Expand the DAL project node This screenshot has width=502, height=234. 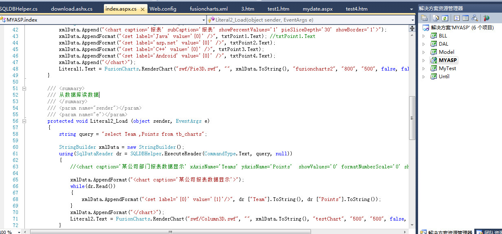(424, 44)
